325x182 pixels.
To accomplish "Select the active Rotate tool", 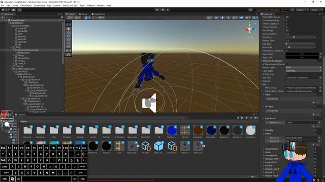I will click(68, 36).
